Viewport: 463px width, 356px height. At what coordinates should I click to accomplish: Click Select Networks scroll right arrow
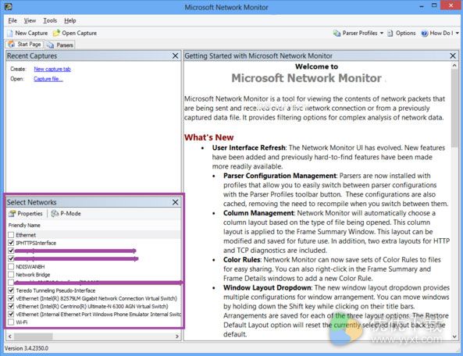click(x=177, y=336)
